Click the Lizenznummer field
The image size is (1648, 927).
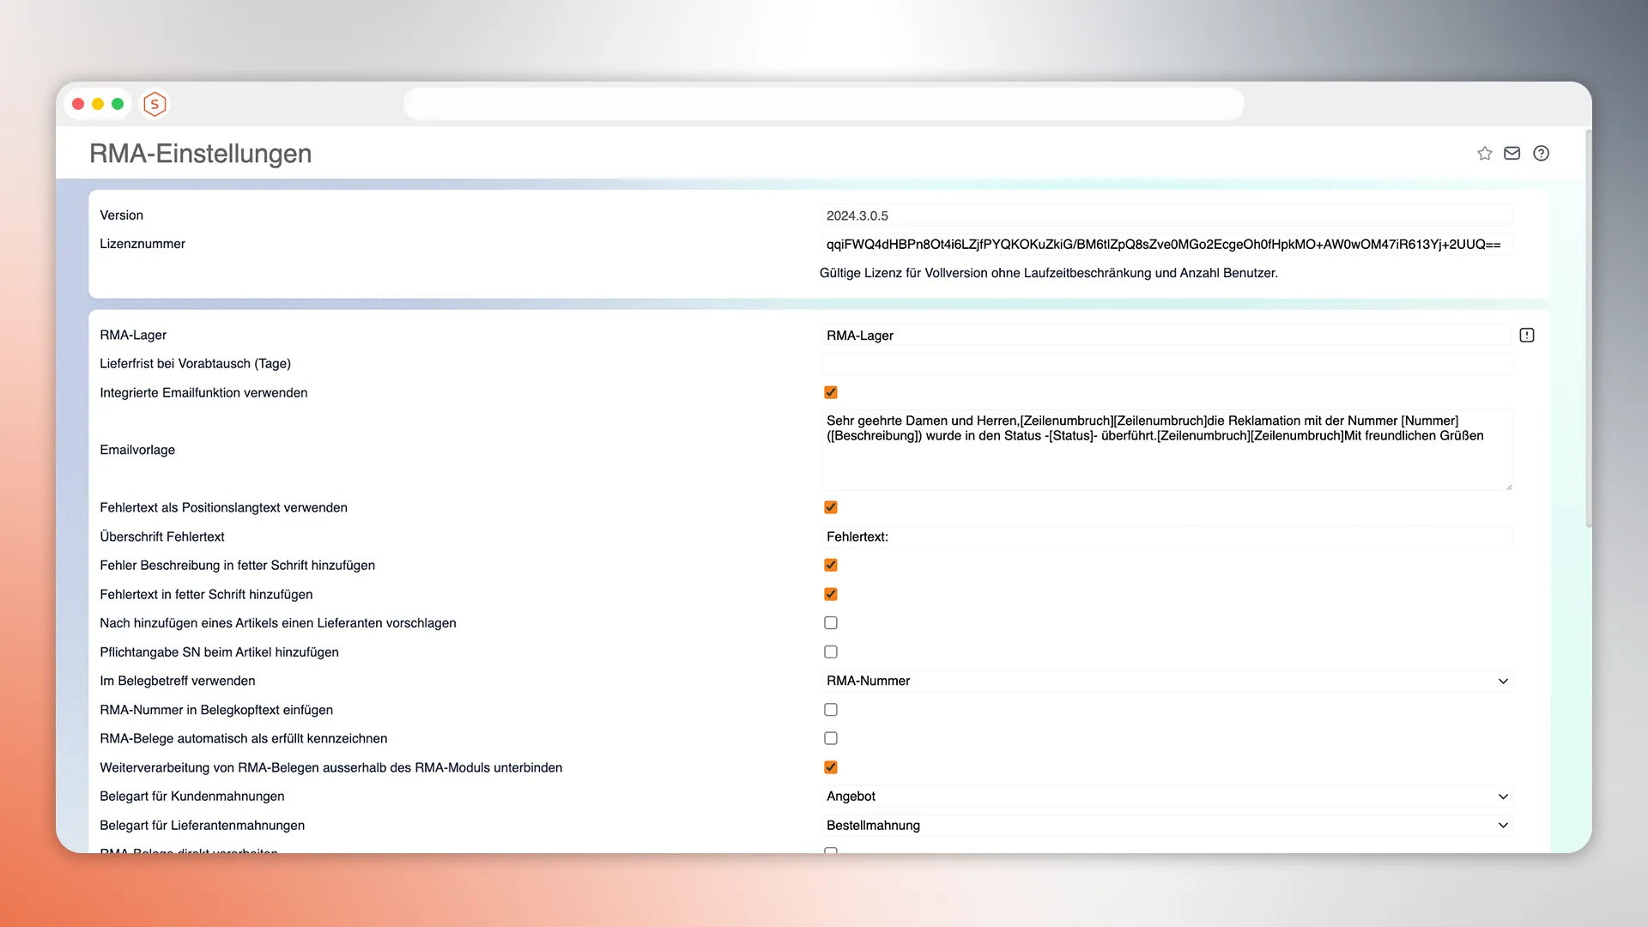coord(1166,245)
